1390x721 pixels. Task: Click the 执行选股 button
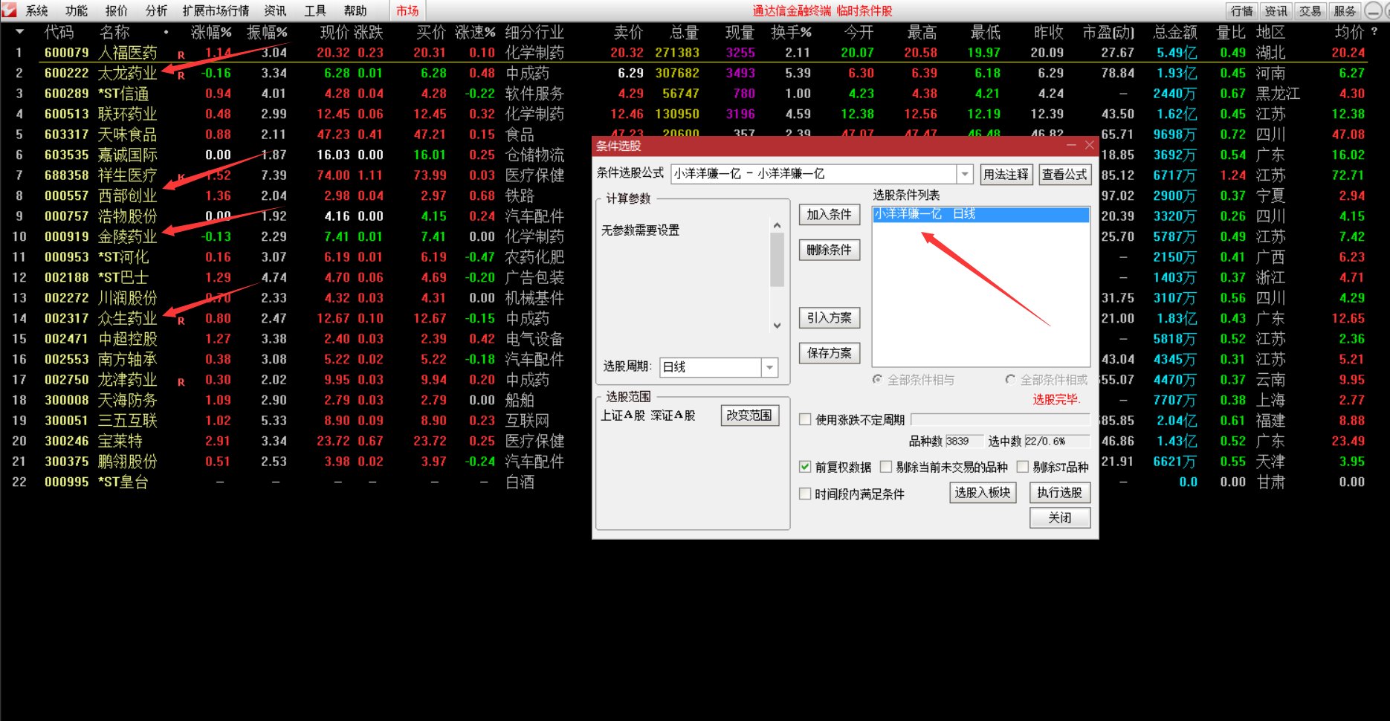tap(1060, 492)
